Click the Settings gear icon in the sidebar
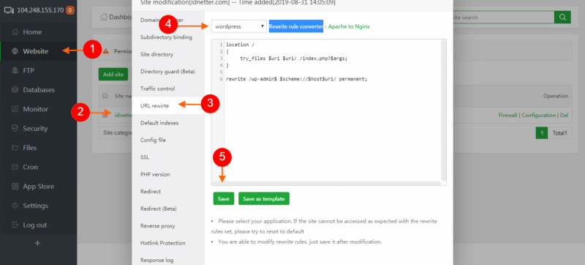The width and height of the screenshot is (585, 265). click(x=15, y=206)
